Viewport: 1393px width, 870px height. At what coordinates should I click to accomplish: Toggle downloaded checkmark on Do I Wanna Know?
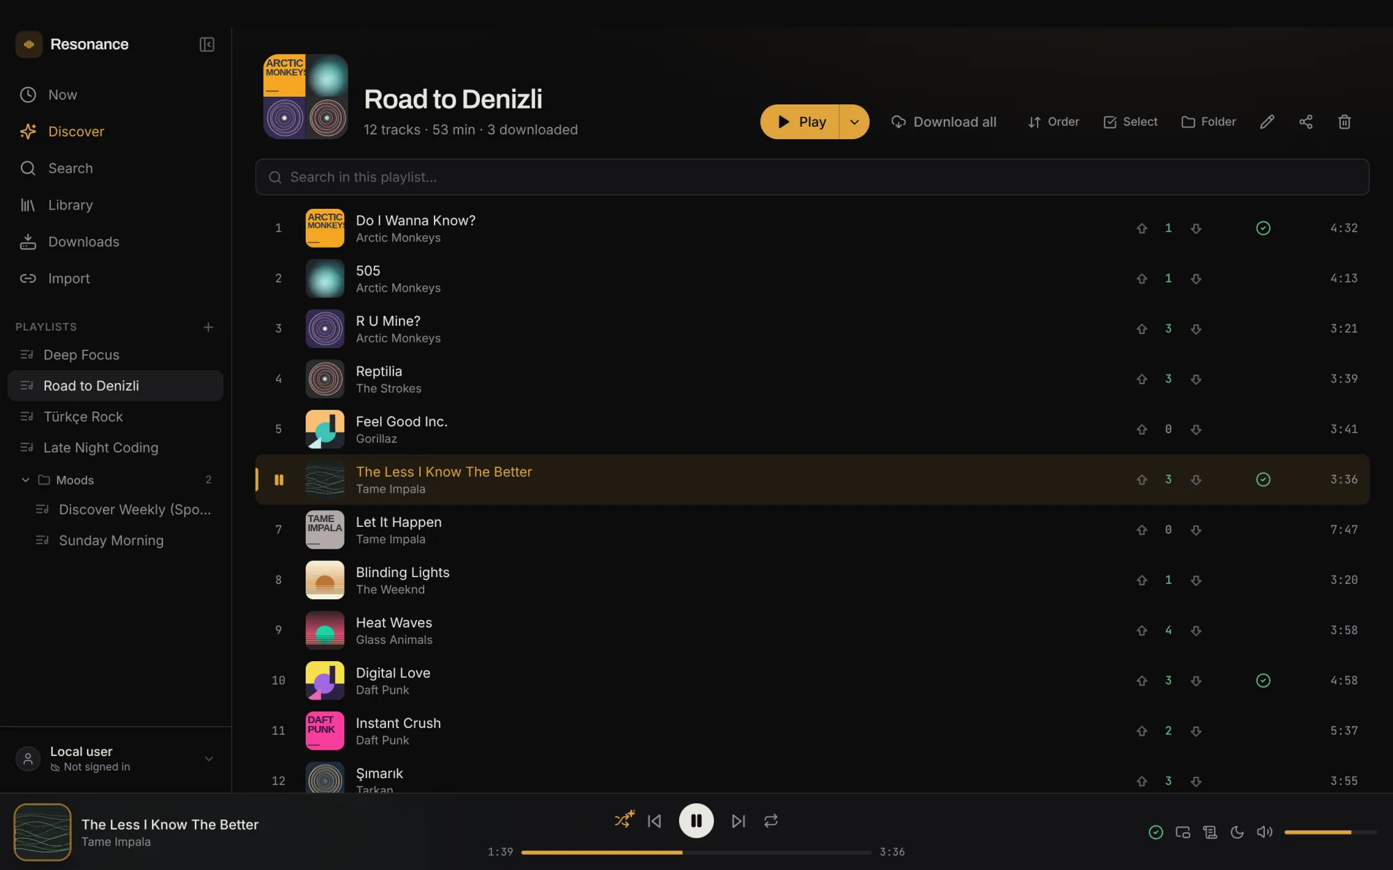1263,228
